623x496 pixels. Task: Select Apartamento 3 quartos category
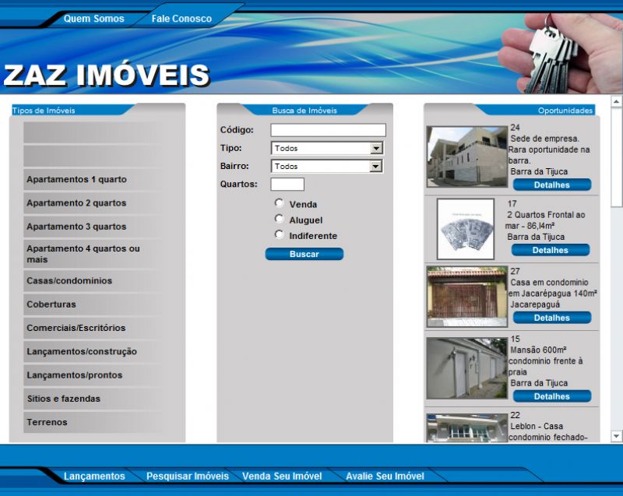(76, 227)
